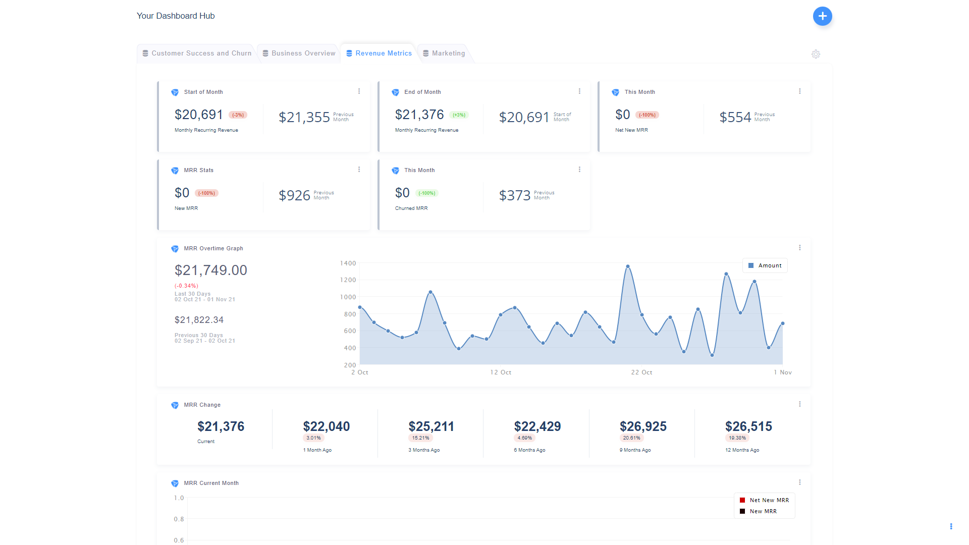Open options menu on MRR Stats card
Image resolution: width=969 pixels, height=545 pixels.
point(359,170)
